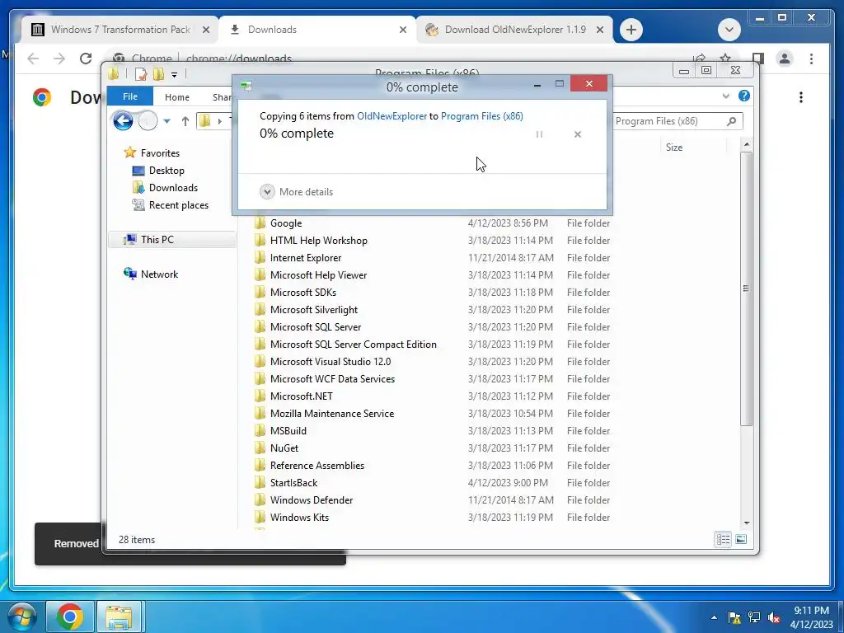Show hidden system tray icons

pos(714,617)
